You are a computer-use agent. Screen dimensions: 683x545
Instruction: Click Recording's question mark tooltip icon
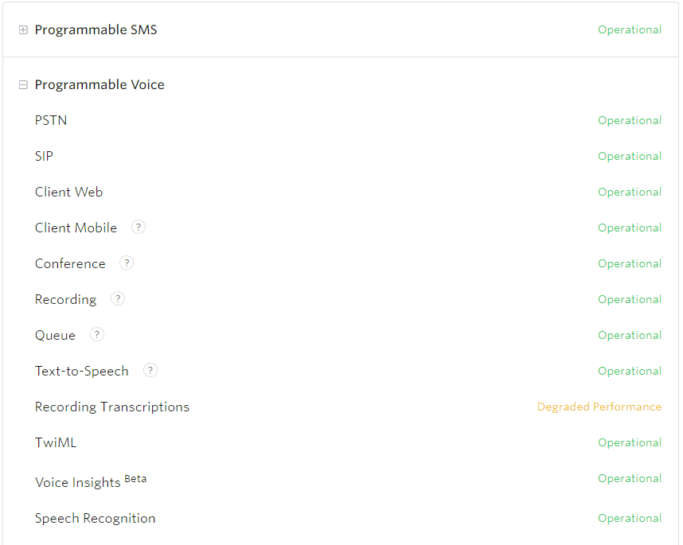[118, 298]
